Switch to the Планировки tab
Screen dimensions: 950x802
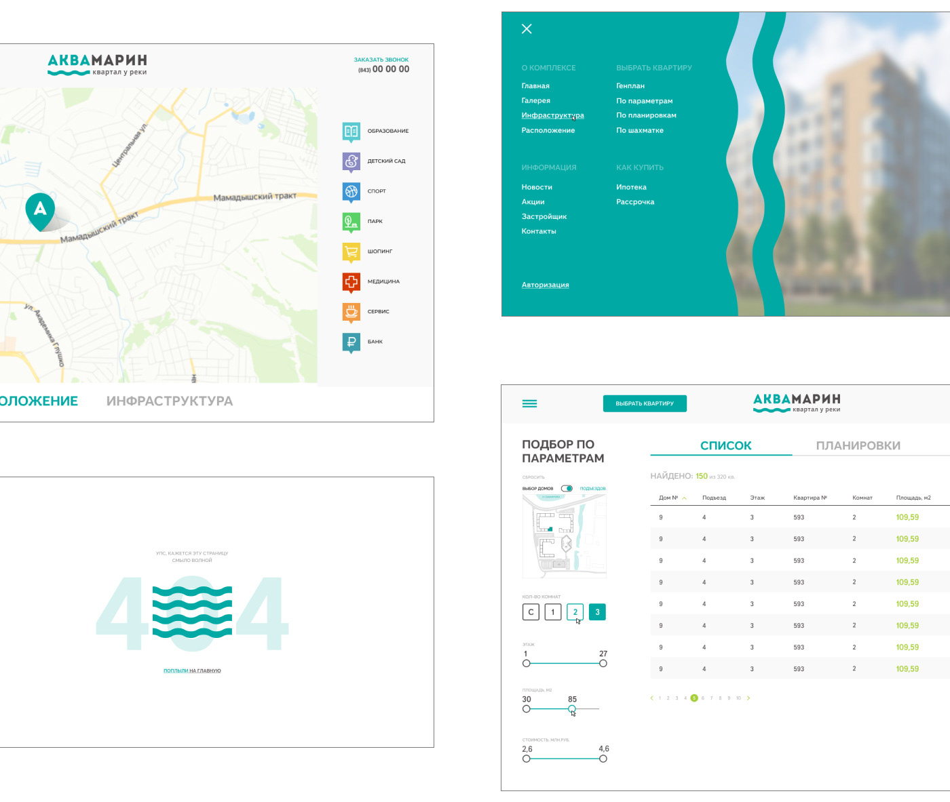(x=858, y=445)
